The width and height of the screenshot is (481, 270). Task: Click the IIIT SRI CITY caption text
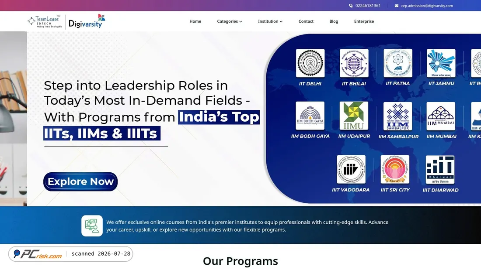(395, 190)
